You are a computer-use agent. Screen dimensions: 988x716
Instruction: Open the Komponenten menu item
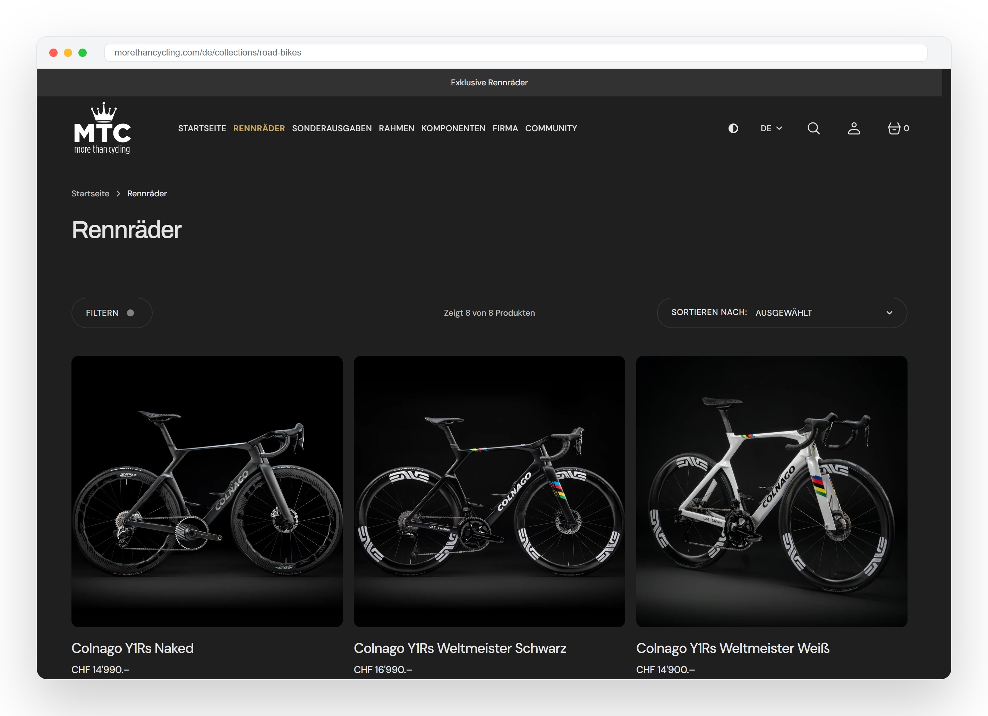point(453,128)
